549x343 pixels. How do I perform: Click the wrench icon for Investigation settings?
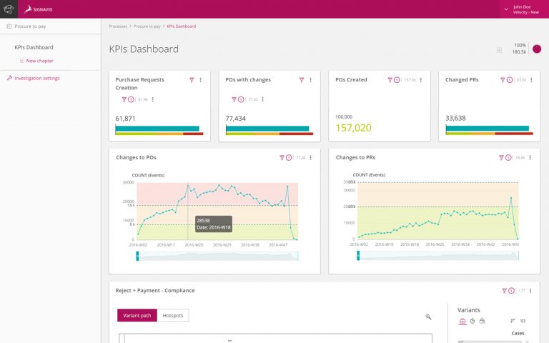[9, 78]
